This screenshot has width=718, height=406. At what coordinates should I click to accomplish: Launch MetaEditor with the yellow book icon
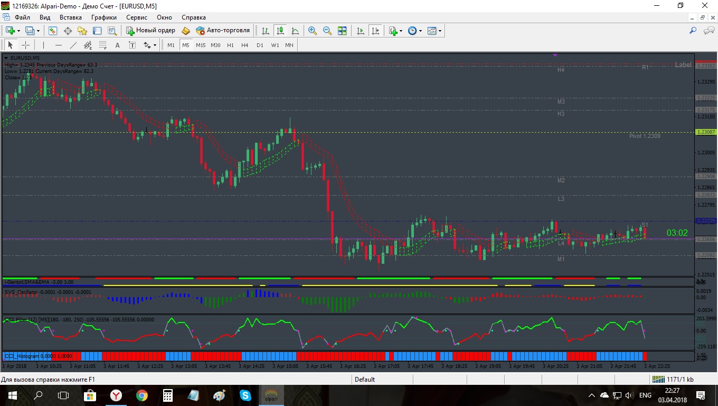186,31
